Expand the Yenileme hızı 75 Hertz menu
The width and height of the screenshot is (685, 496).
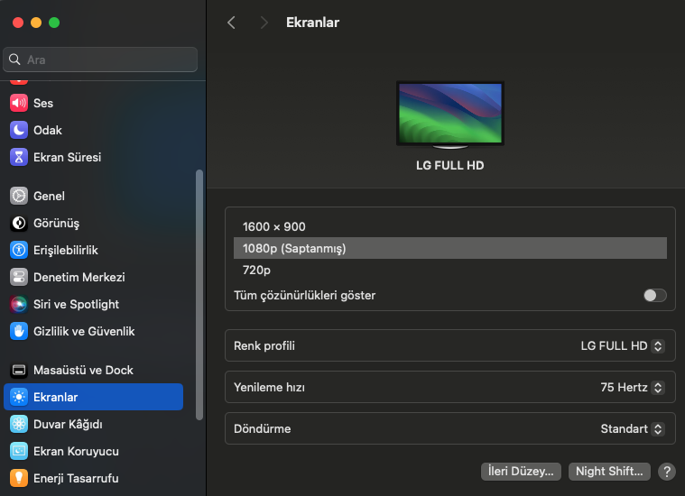pos(632,387)
